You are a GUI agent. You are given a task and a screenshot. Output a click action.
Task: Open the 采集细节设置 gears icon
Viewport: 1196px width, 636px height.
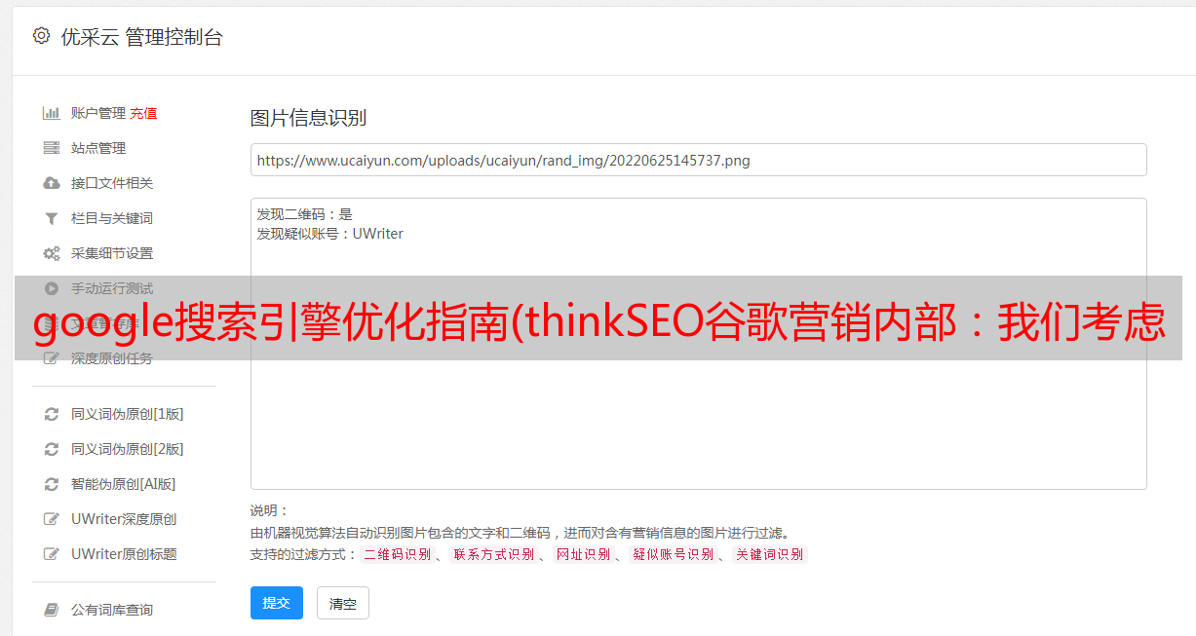click(x=52, y=253)
